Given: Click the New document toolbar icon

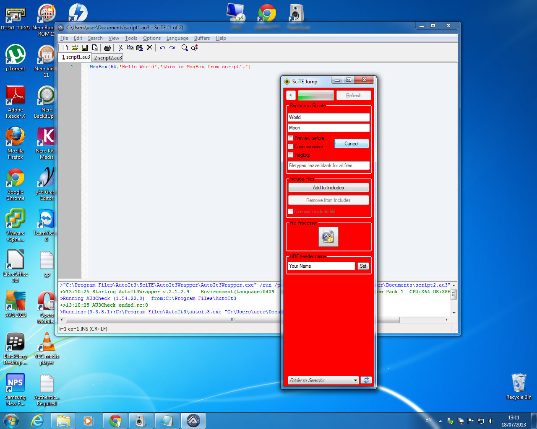Looking at the screenshot, I should tap(65, 48).
